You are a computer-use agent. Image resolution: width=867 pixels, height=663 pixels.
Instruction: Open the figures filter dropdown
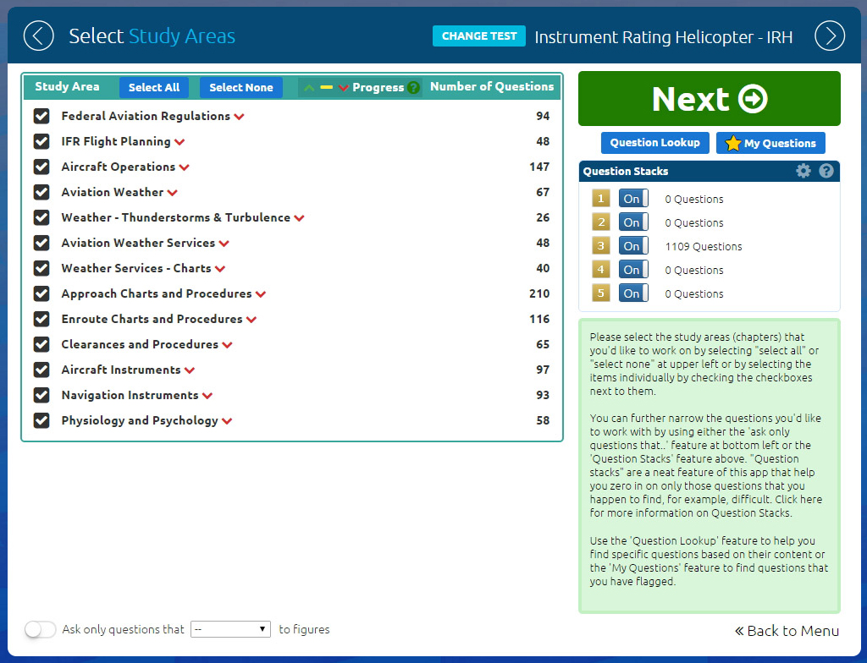pyautogui.click(x=230, y=629)
